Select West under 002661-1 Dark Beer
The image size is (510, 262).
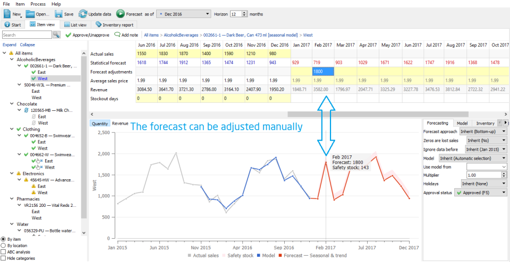click(42, 78)
